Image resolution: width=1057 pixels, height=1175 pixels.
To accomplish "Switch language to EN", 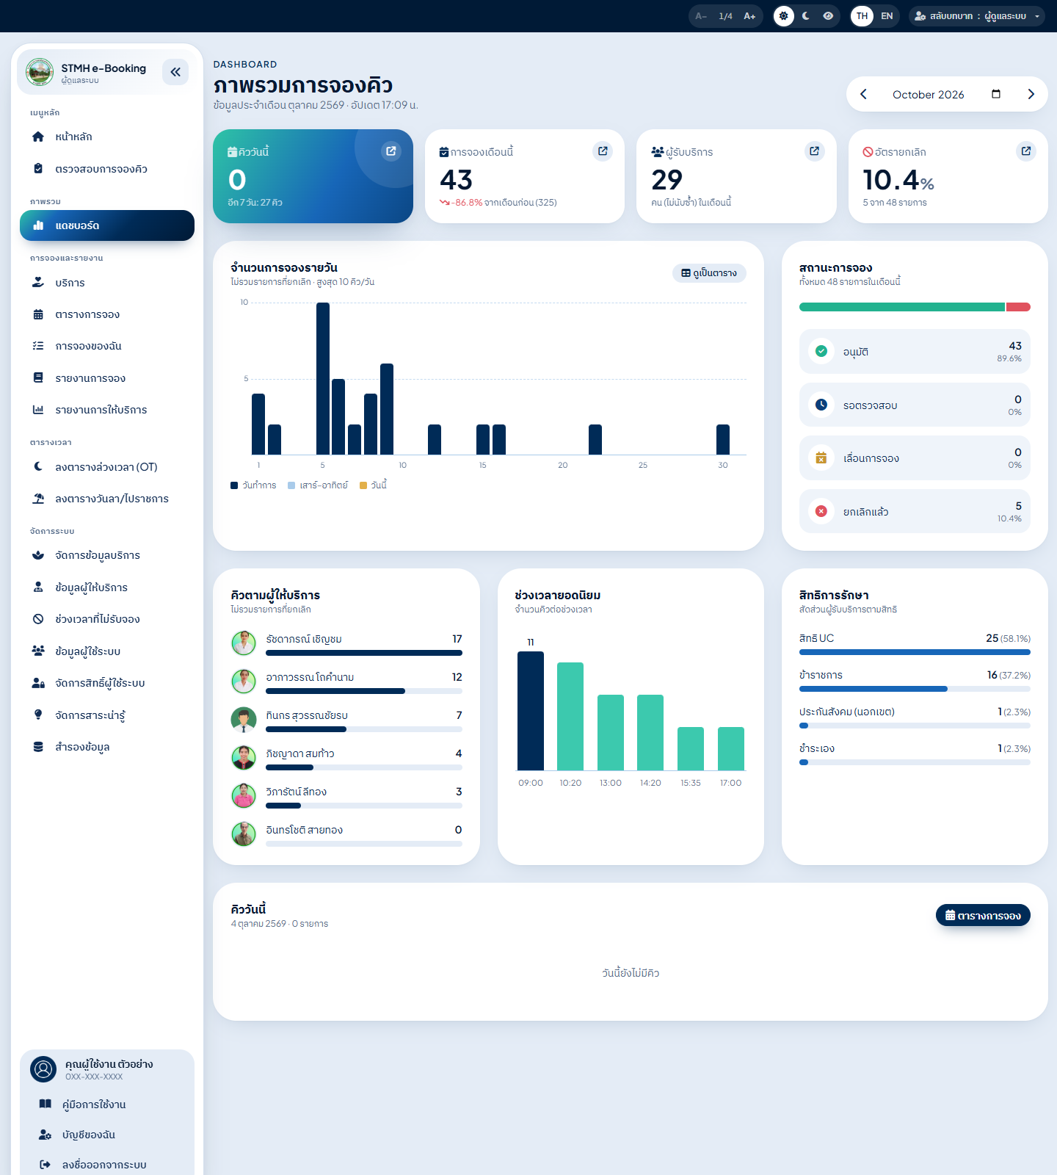I will point(887,16).
